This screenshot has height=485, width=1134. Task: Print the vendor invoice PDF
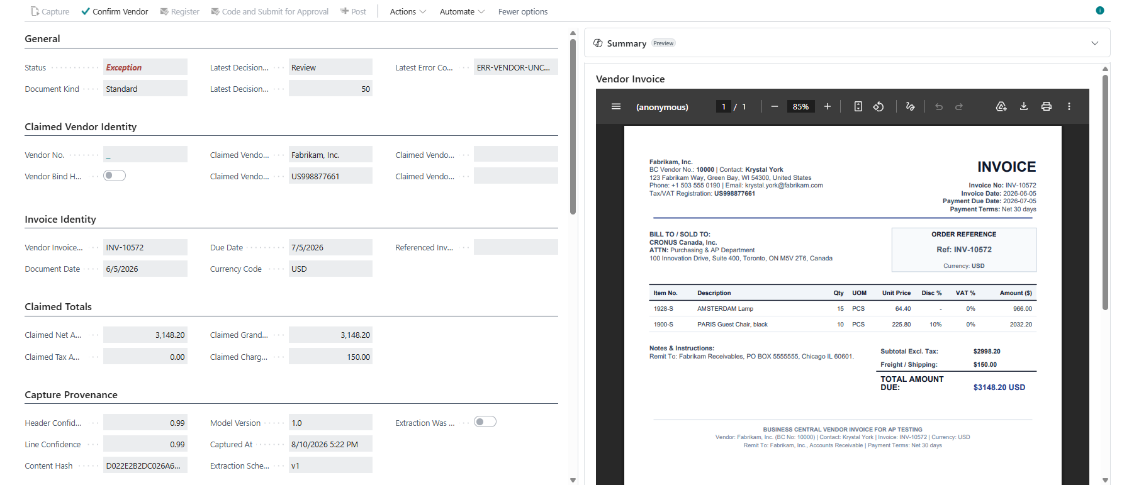1047,107
